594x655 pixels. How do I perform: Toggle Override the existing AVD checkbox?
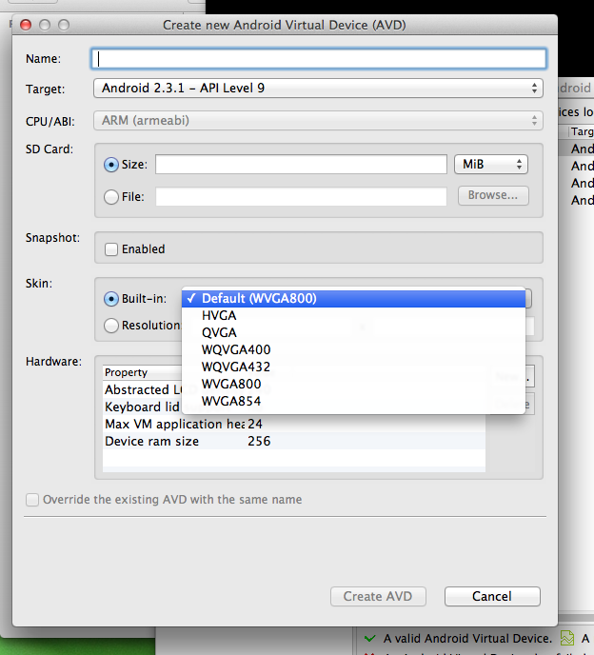[32, 500]
